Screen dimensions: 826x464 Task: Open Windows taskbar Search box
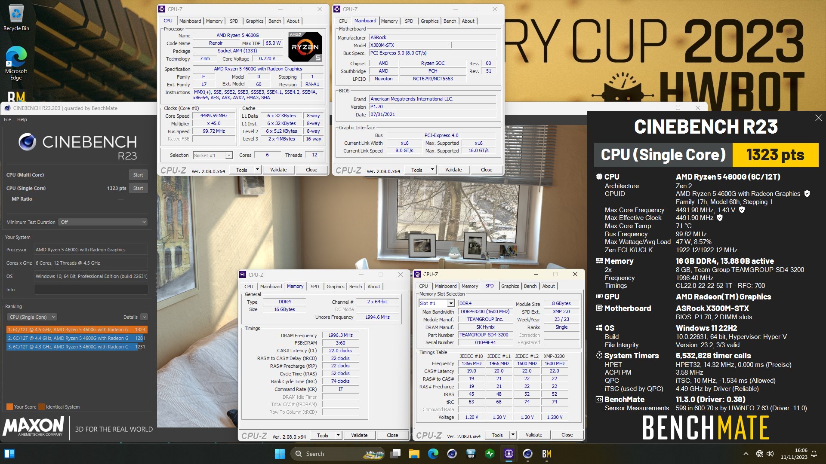(x=337, y=454)
